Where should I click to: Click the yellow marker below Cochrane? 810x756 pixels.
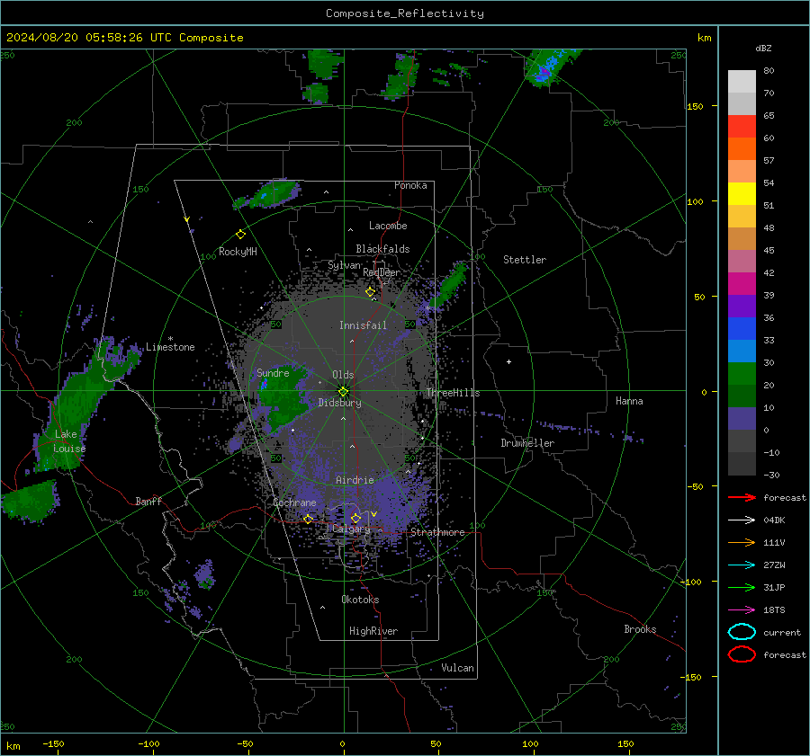click(308, 519)
